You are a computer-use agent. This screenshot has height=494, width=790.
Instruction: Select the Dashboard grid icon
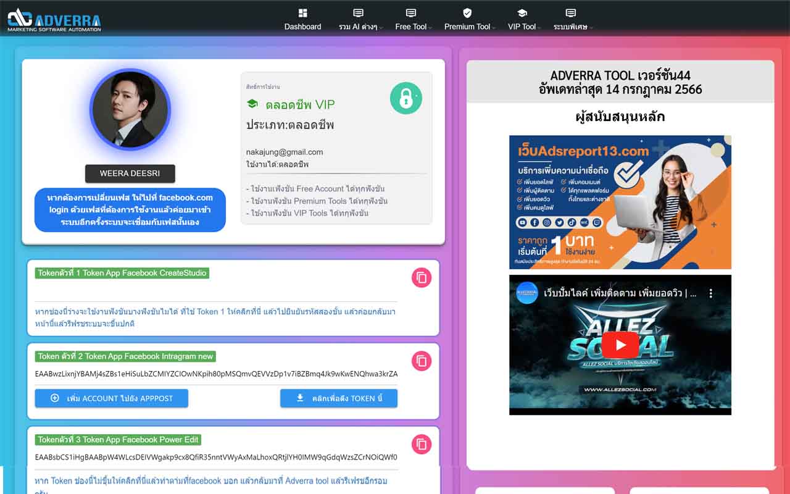click(302, 12)
